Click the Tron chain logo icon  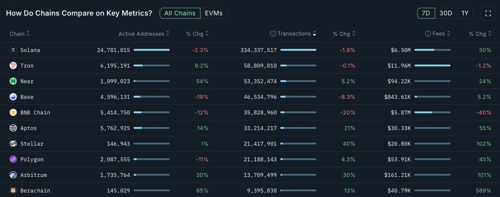coord(13,66)
